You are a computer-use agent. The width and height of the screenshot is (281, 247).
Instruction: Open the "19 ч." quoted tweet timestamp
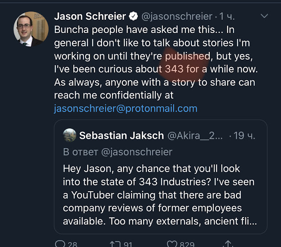tap(245, 135)
